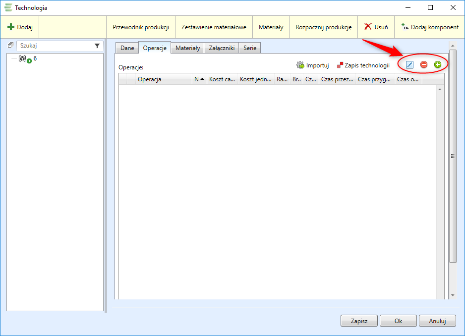
Task: Open Zestawienie materiałowe
Action: point(214,27)
